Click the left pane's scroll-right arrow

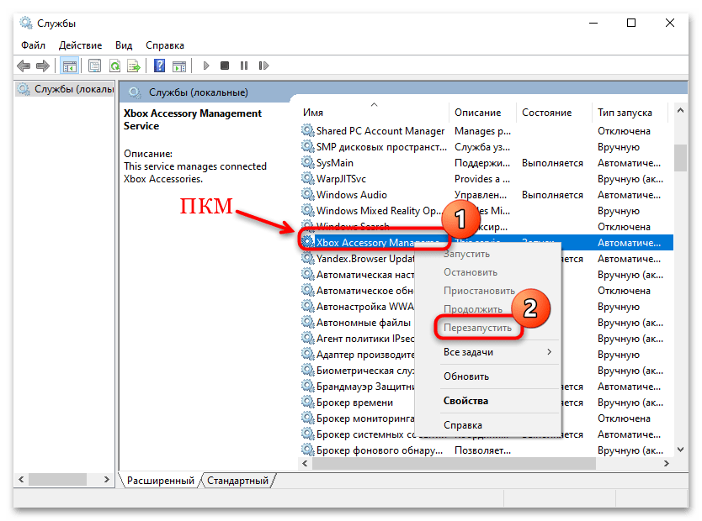106,480
